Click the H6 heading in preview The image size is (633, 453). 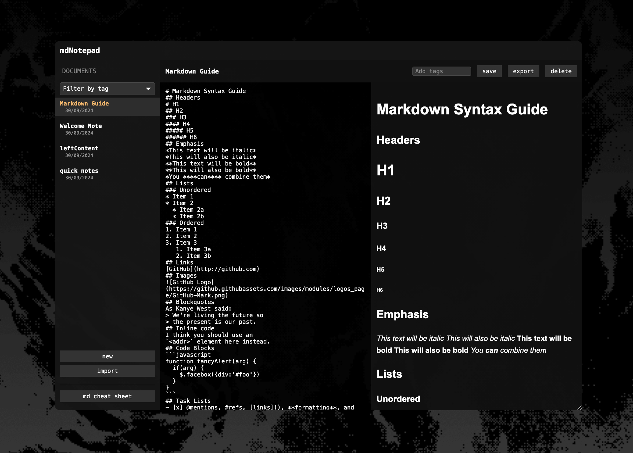tap(380, 290)
